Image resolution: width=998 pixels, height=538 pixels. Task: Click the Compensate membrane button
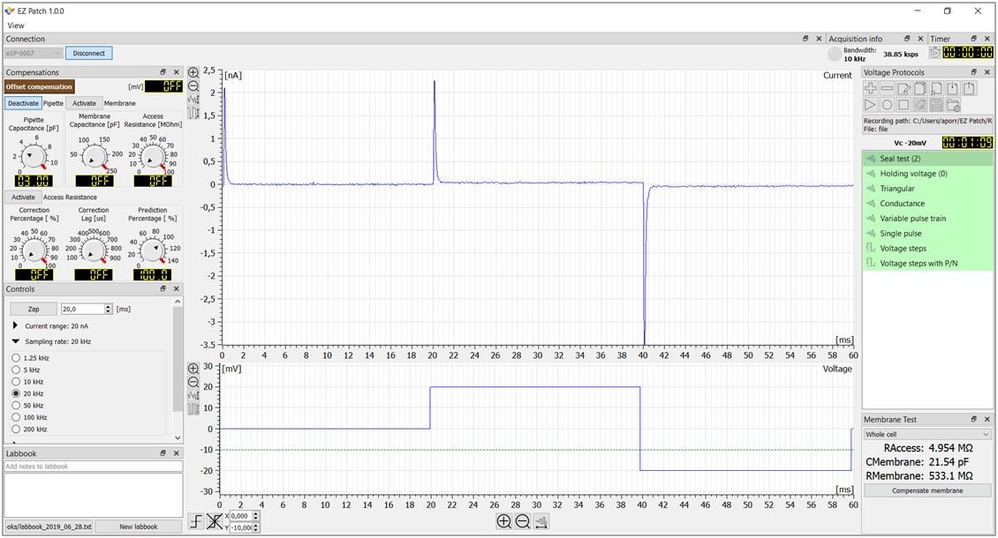click(x=928, y=490)
